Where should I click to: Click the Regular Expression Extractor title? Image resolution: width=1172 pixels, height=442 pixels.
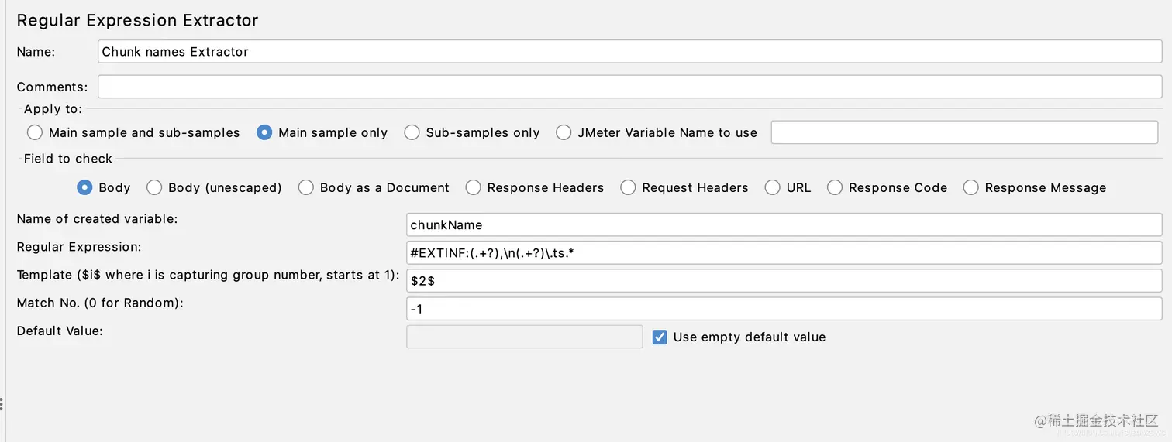tap(138, 21)
